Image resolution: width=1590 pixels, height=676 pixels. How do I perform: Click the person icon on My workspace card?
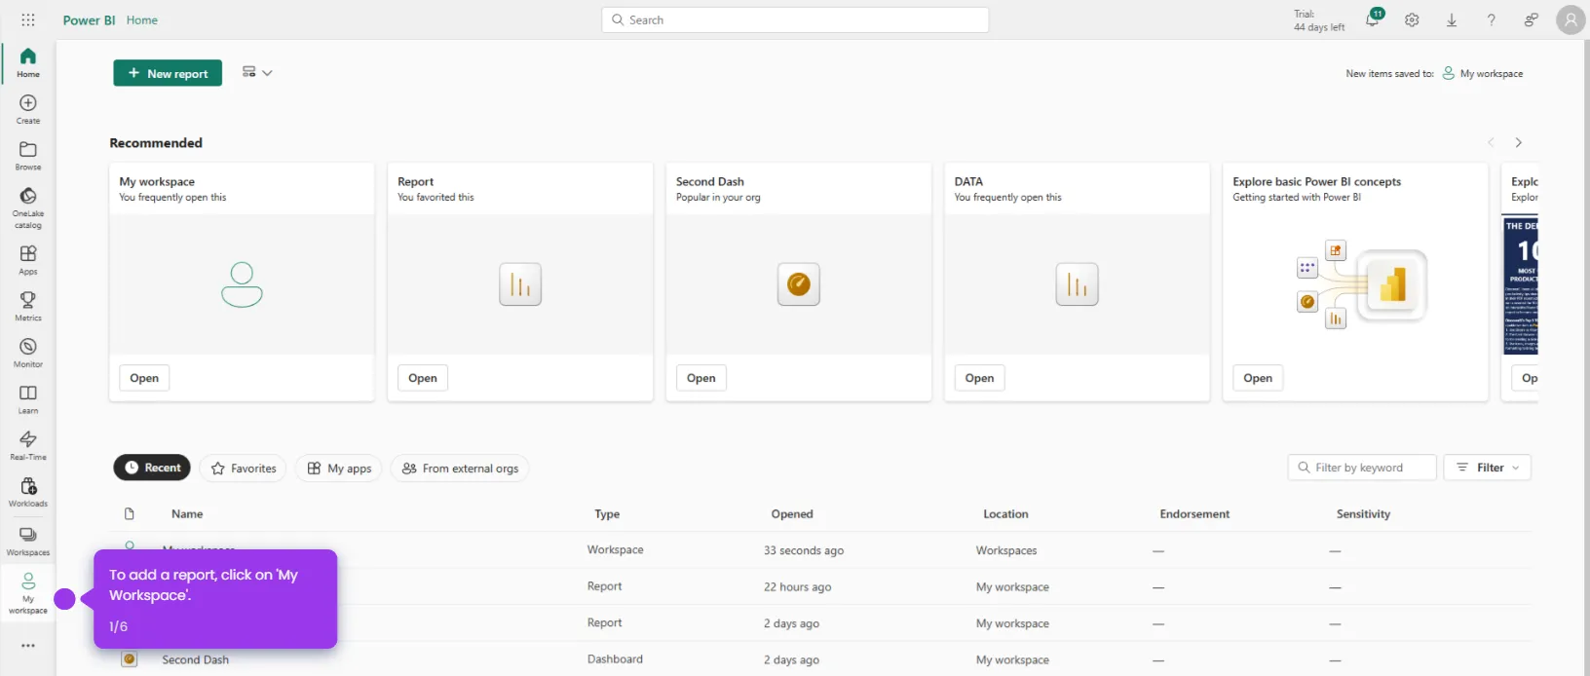242,284
